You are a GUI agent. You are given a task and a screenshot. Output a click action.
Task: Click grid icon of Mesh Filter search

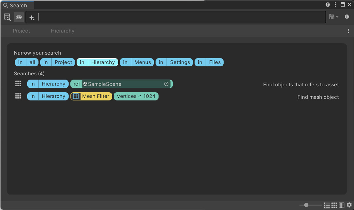pos(18,96)
